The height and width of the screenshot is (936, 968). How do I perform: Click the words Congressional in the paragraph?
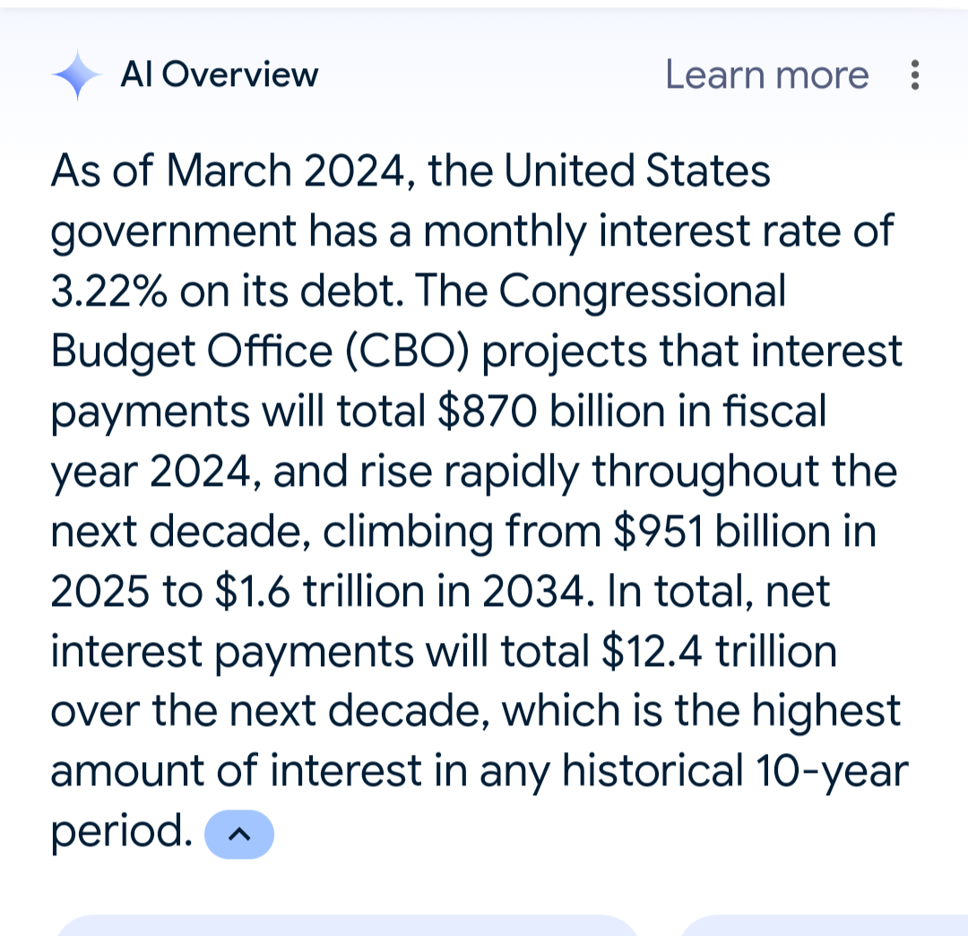642,290
